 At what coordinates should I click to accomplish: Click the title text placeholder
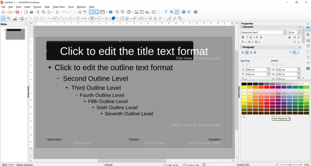pyautogui.click(x=134, y=51)
